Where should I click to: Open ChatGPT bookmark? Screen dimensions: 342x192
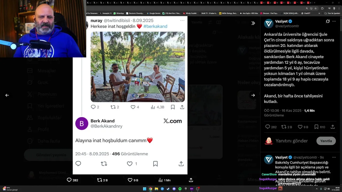(x=306, y=13)
